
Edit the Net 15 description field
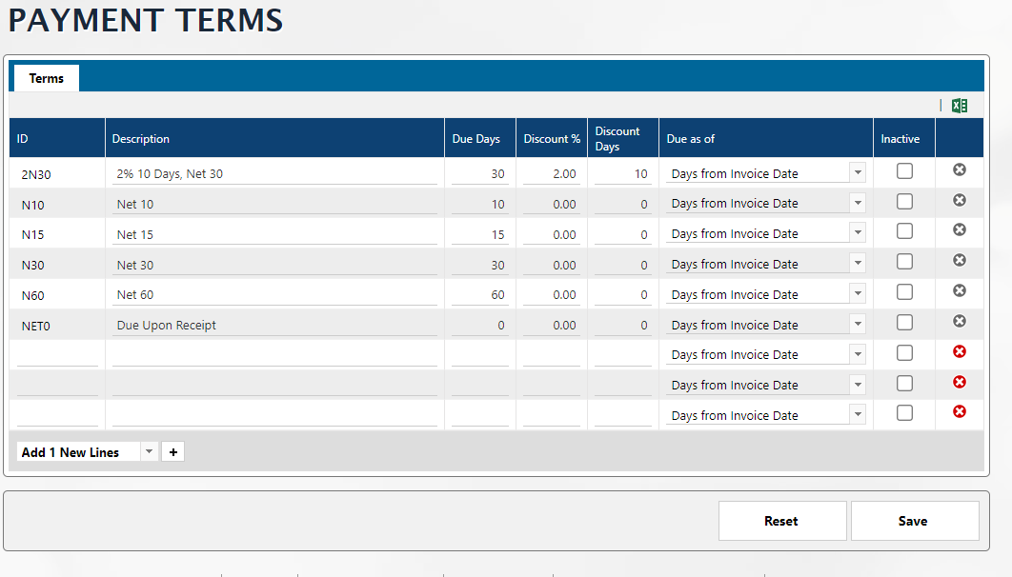[274, 234]
